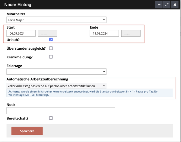This screenshot has width=181, height=142.
Task: Focus the Ende time field
Action: pyautogui.click(x=131, y=33)
